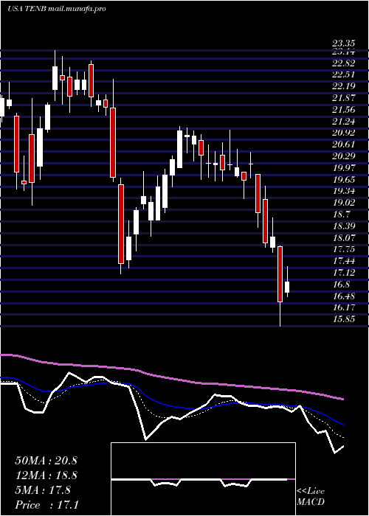Screen dimensions: 369x516
Task: Click the 17.12 price axis label
Action: 343,273
